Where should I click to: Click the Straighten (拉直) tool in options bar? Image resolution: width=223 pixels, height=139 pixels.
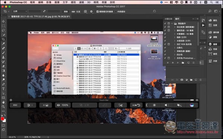tap(76, 11)
